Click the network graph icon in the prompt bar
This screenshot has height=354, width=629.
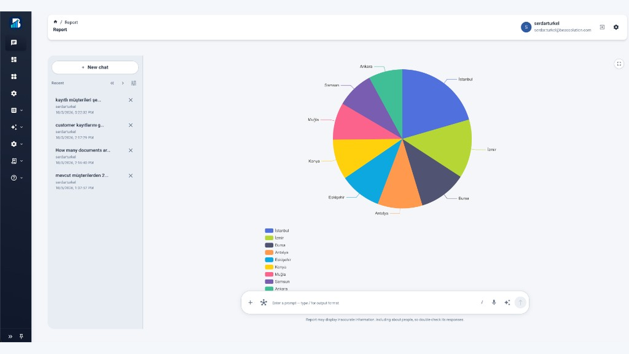pos(263,302)
